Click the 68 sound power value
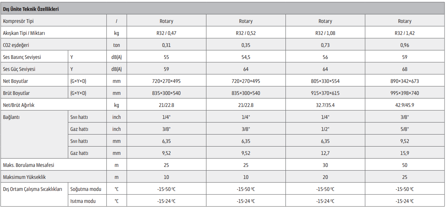 [404, 69]
